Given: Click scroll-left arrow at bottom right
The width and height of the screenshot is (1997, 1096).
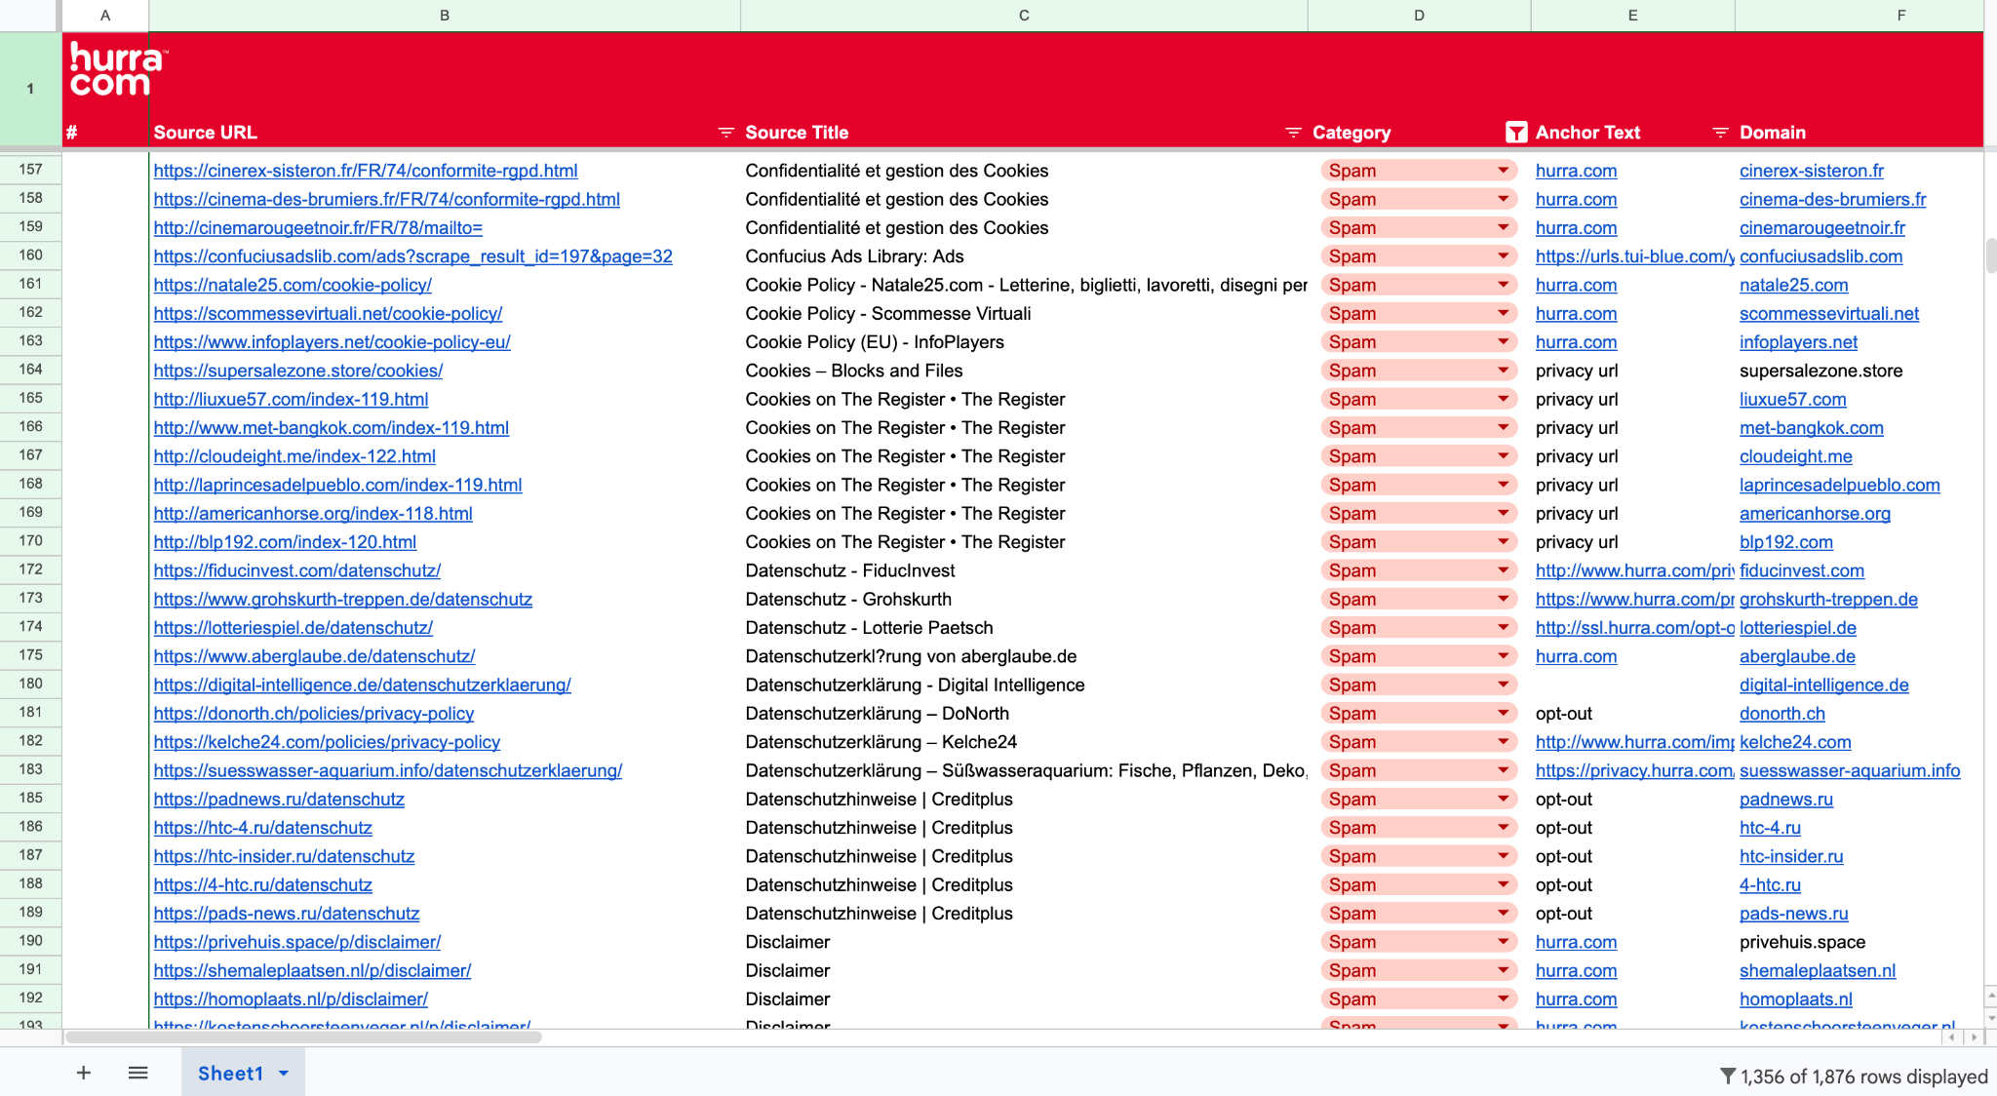Looking at the screenshot, I should click(x=1951, y=1037).
